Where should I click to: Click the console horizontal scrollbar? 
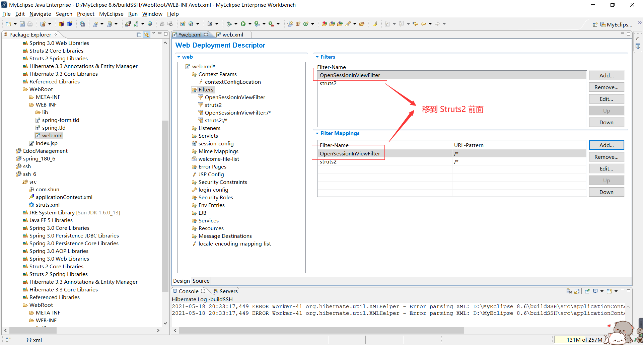pos(321,330)
